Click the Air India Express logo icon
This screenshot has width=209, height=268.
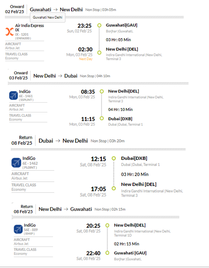tap(9, 32)
